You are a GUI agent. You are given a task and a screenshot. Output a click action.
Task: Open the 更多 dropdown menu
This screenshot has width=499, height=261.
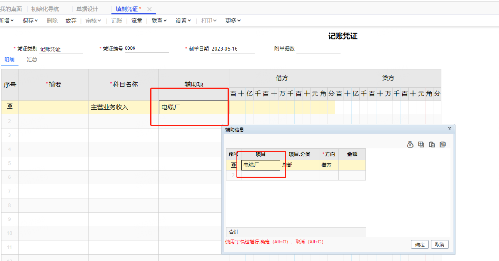233,21
